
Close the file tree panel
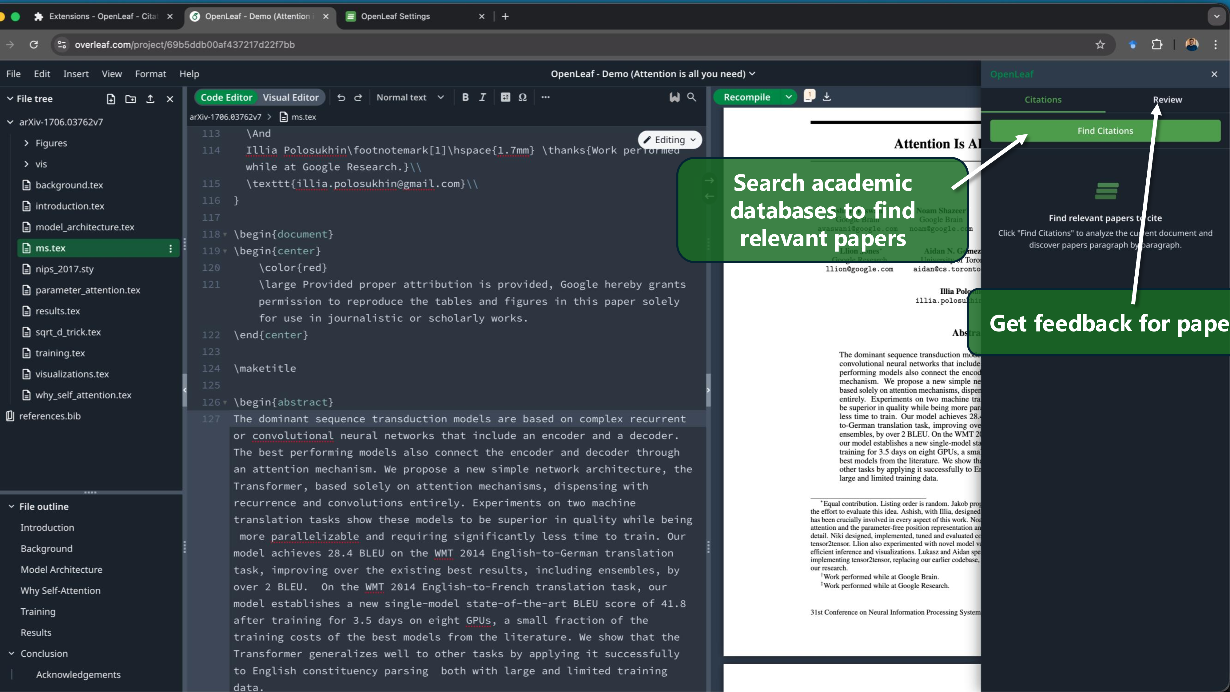[x=169, y=99]
